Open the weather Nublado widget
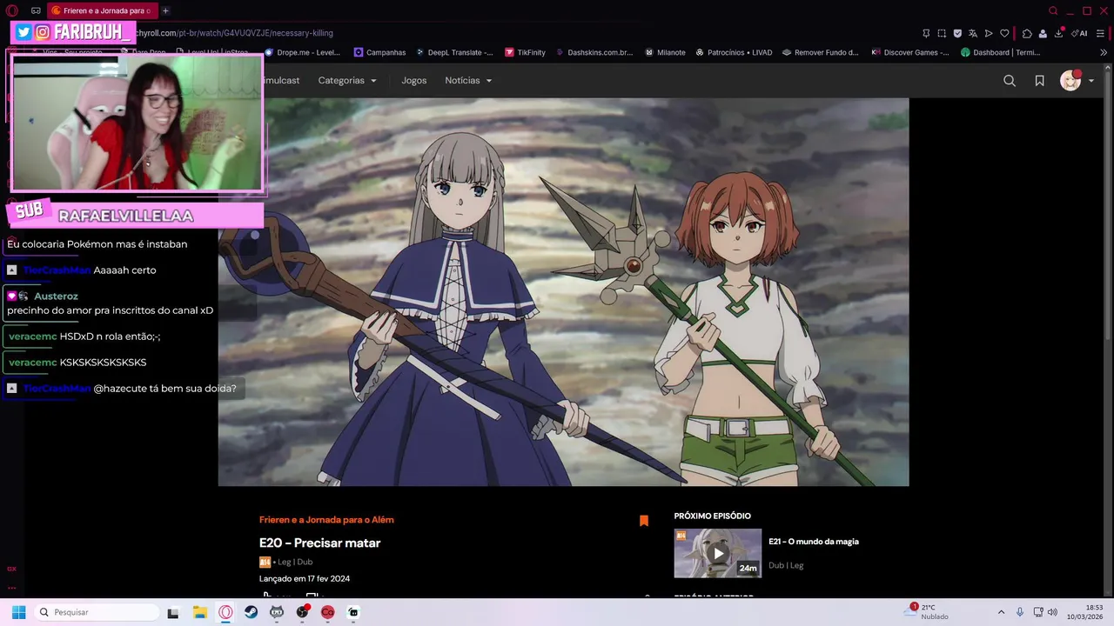Viewport: 1114px width, 626px height. click(x=928, y=612)
